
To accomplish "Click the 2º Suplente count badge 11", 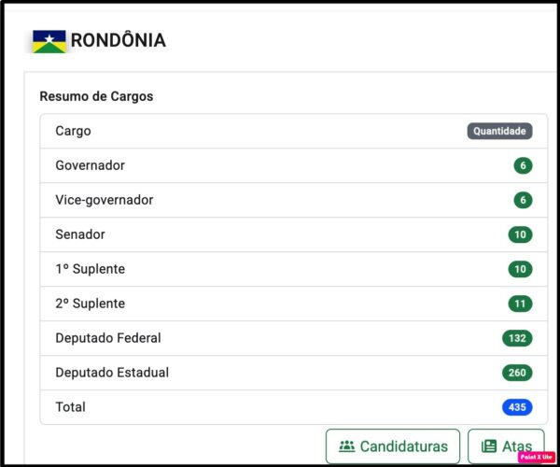I will [520, 304].
